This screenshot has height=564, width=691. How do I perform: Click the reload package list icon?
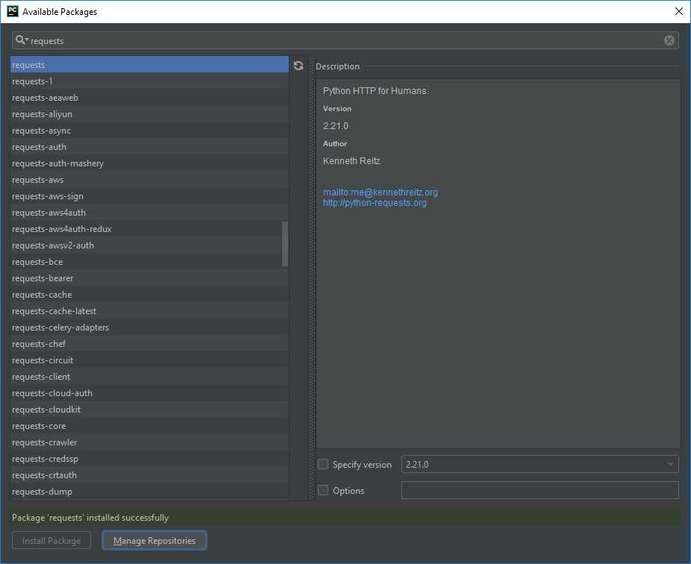click(298, 66)
